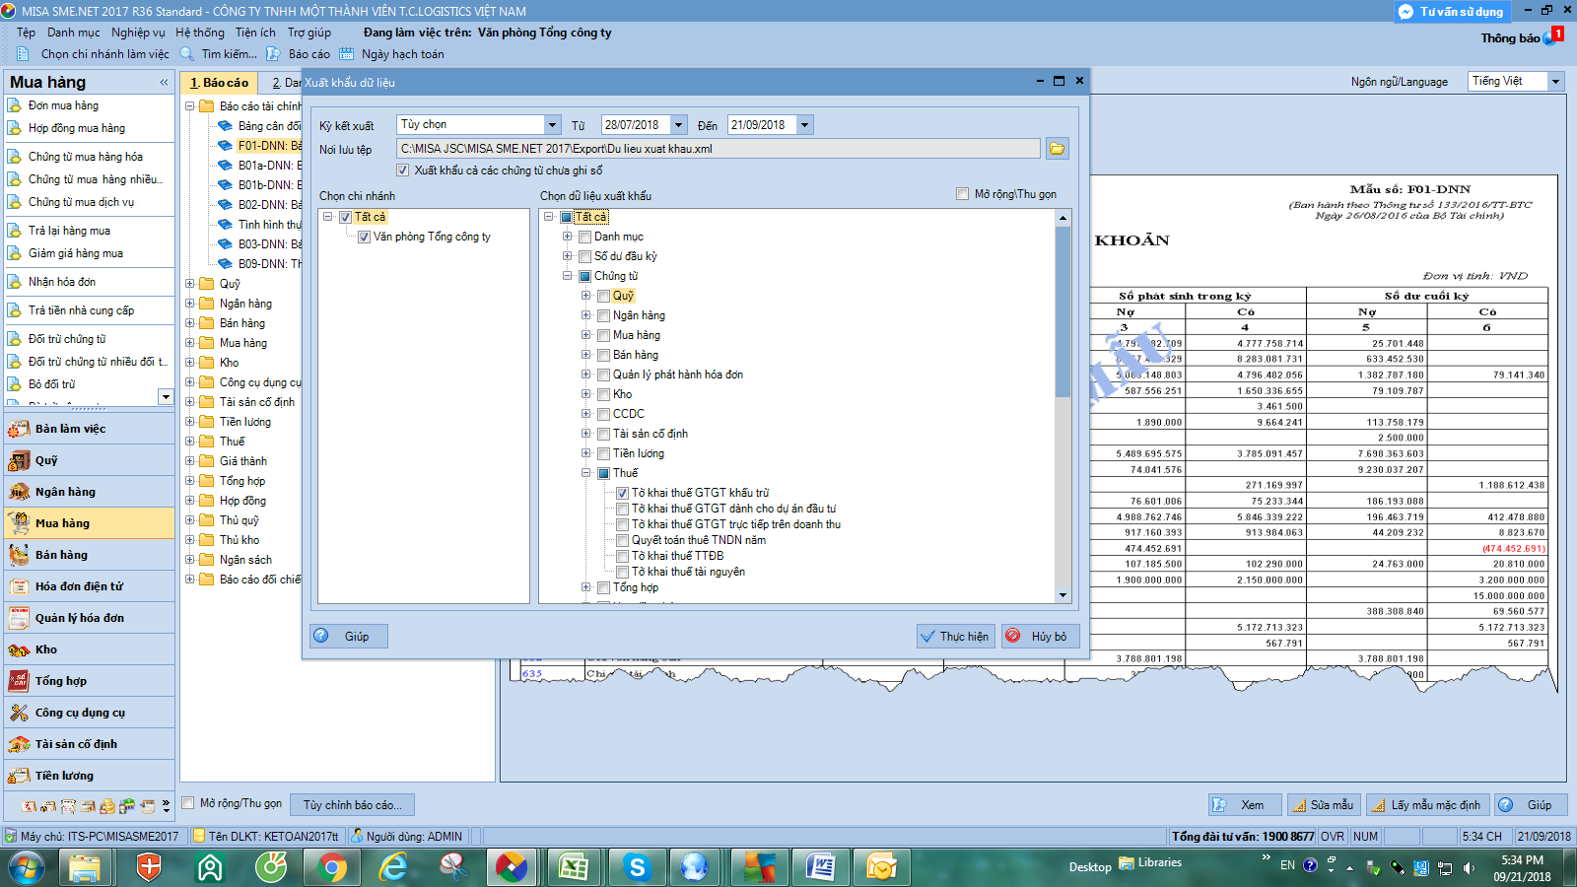This screenshot has height=887, width=1577.
Task: Click Internet Explorer icon in taskbar
Action: pyautogui.click(x=393, y=867)
